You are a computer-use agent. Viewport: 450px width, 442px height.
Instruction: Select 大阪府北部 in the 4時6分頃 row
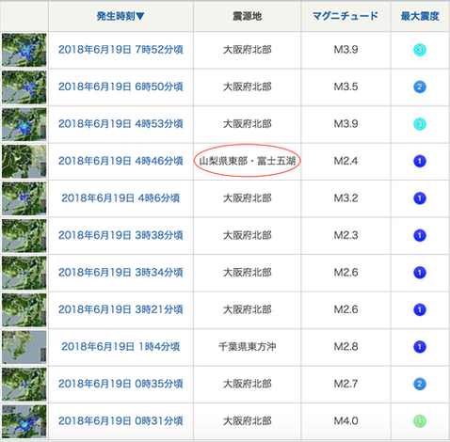pyautogui.click(x=248, y=198)
